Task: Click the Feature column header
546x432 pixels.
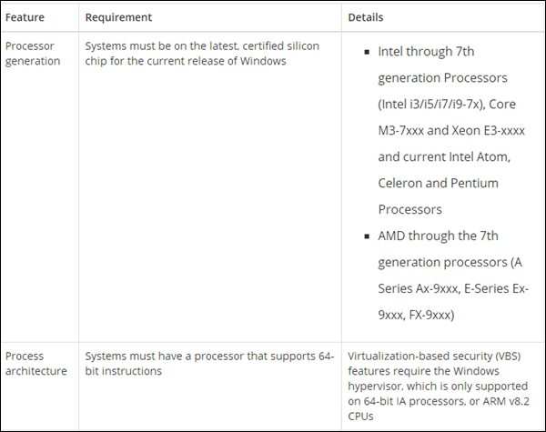Action: click(x=25, y=17)
